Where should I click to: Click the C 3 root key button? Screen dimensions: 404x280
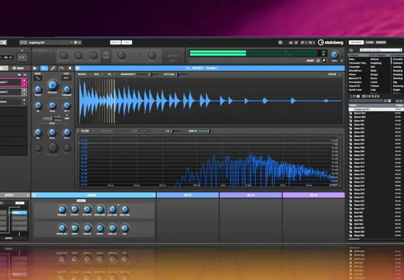[x=22, y=57]
